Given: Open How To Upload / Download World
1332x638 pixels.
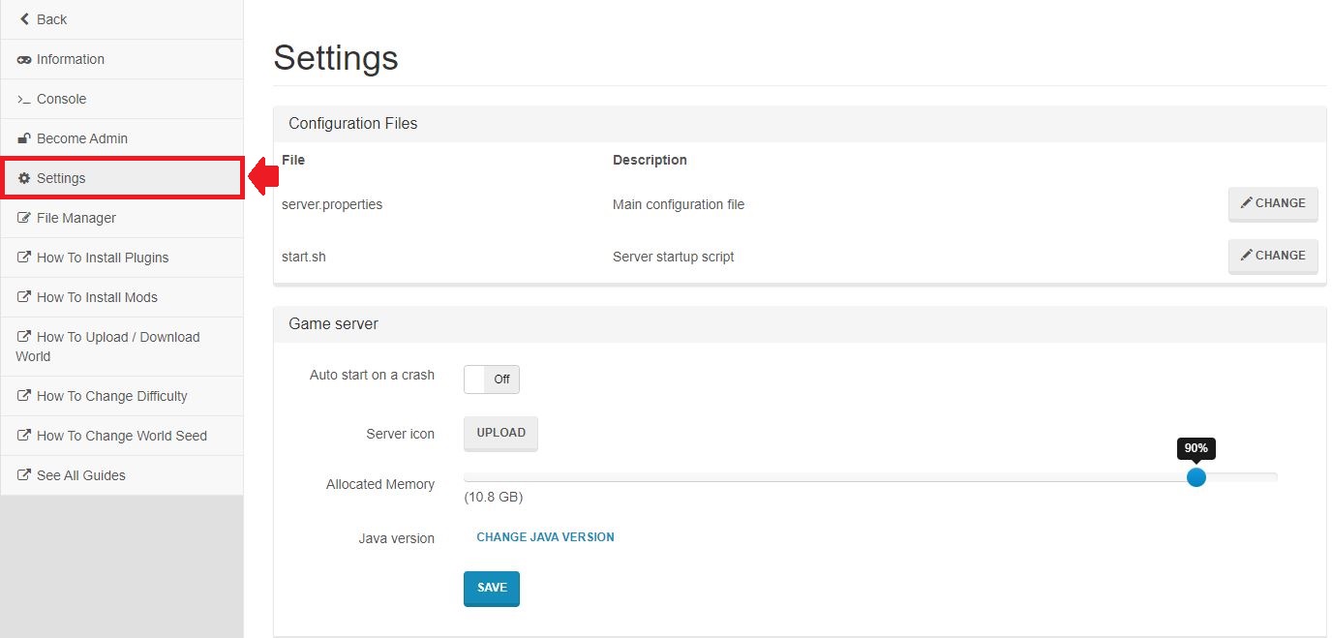Looking at the screenshot, I should [117, 337].
